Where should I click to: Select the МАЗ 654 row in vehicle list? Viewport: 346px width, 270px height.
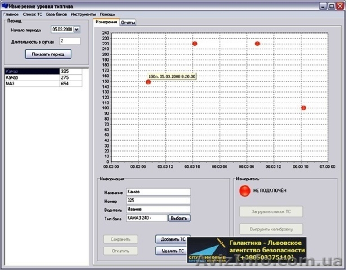pyautogui.click(x=44, y=84)
